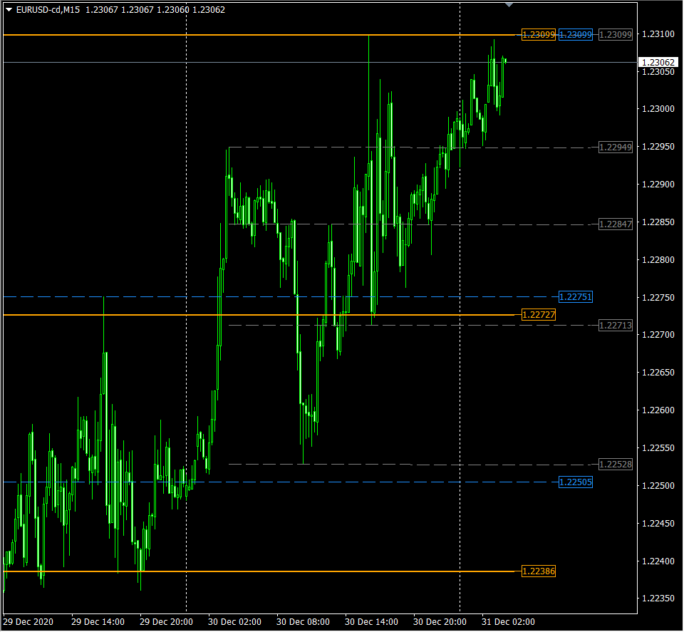Click the 1.22750 price scale value
Viewport: 684px width, 632px height.
[658, 298]
